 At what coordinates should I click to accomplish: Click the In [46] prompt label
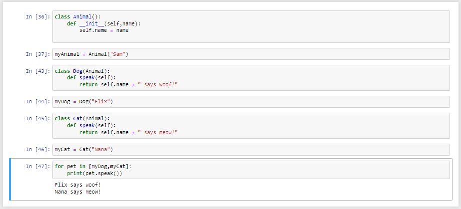pos(37,150)
